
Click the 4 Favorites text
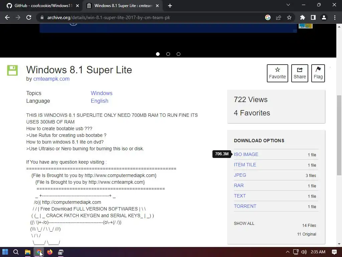tap(252, 113)
